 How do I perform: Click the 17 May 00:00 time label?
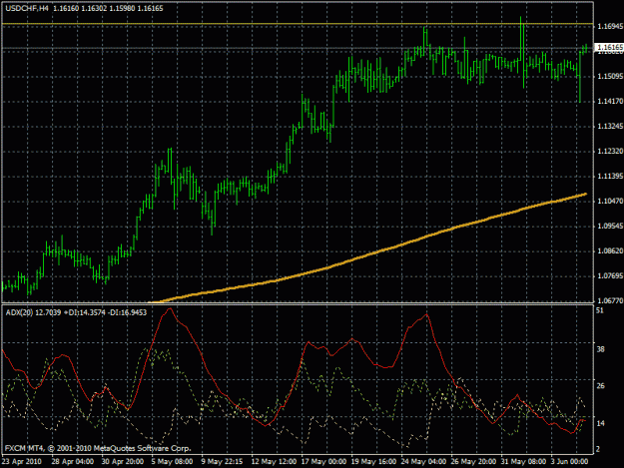click(323, 462)
